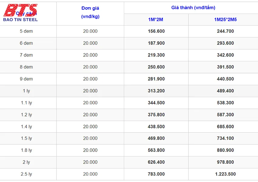Image resolution: width=258 pixels, height=182 pixels.
Task: Click the 626.400 price cell
Action: coord(156,162)
